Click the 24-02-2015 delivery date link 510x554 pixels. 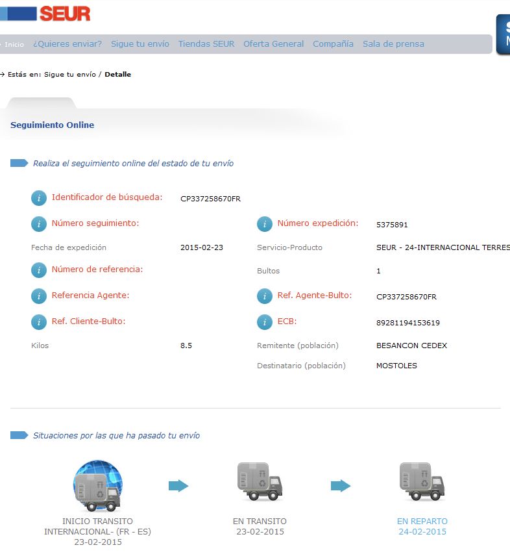pos(422,532)
